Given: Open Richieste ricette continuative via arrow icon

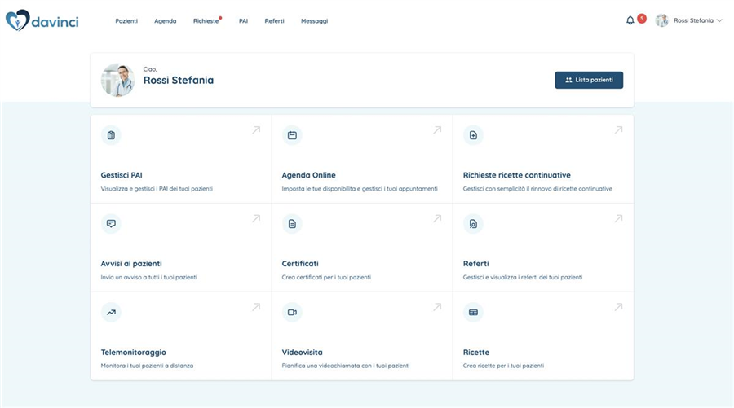Looking at the screenshot, I should (x=618, y=130).
